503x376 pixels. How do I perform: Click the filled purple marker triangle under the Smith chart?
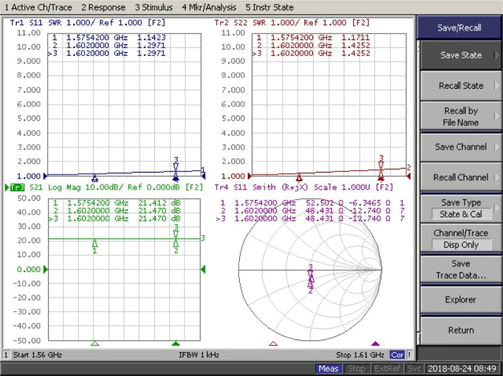point(375,343)
